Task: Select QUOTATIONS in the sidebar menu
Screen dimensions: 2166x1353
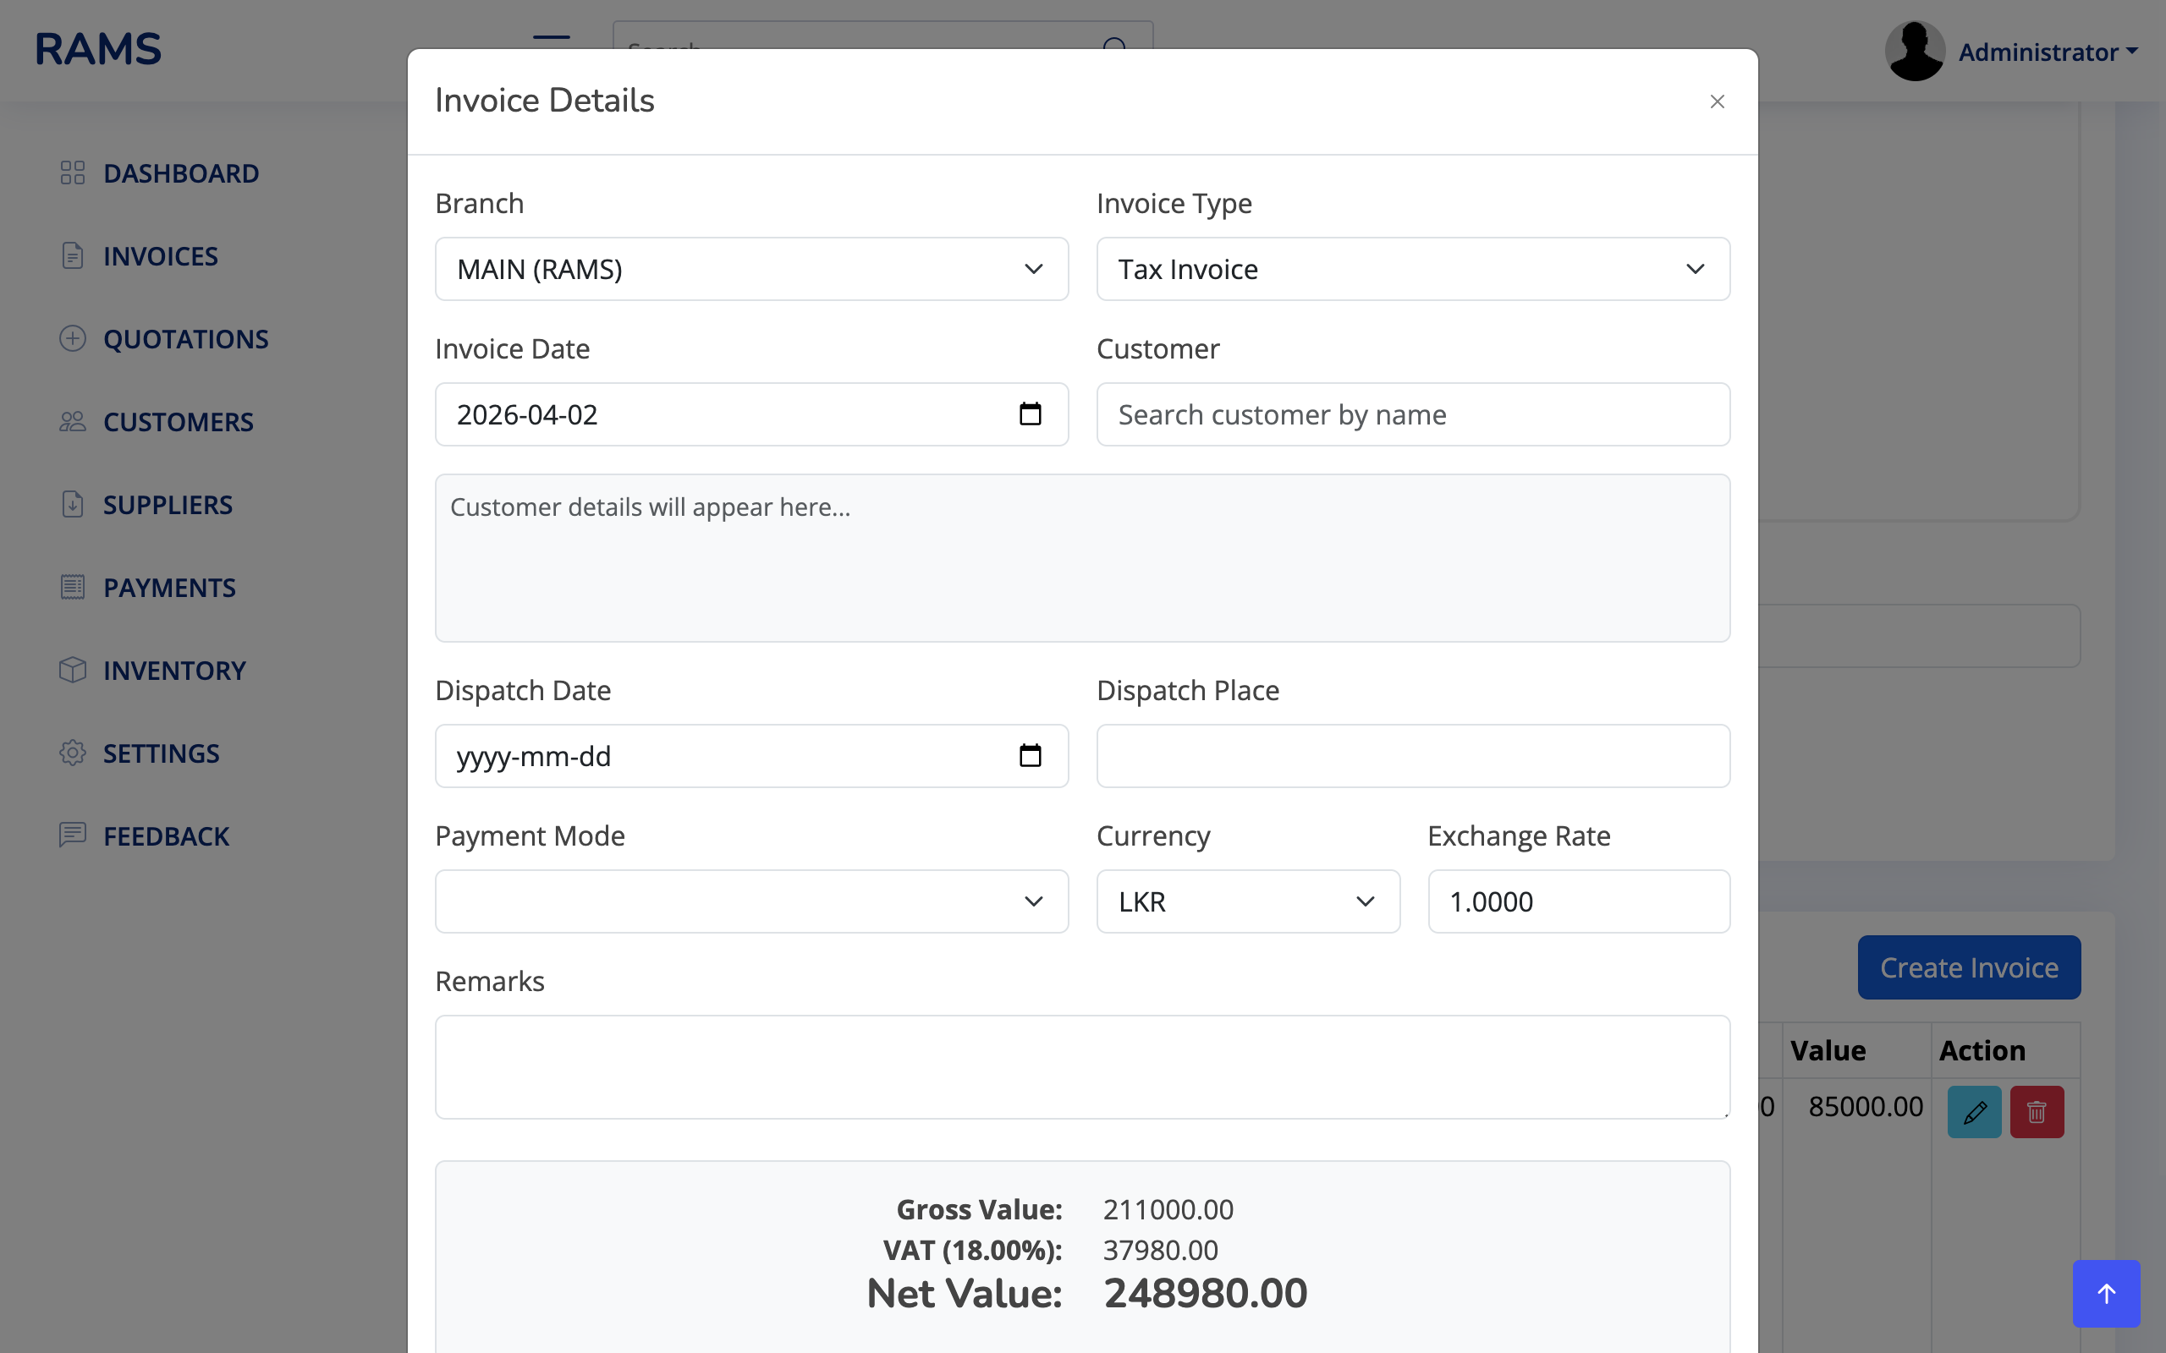Action: 186,338
